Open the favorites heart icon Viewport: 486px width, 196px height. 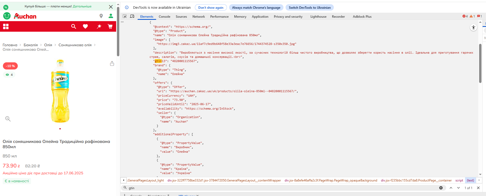85,26
